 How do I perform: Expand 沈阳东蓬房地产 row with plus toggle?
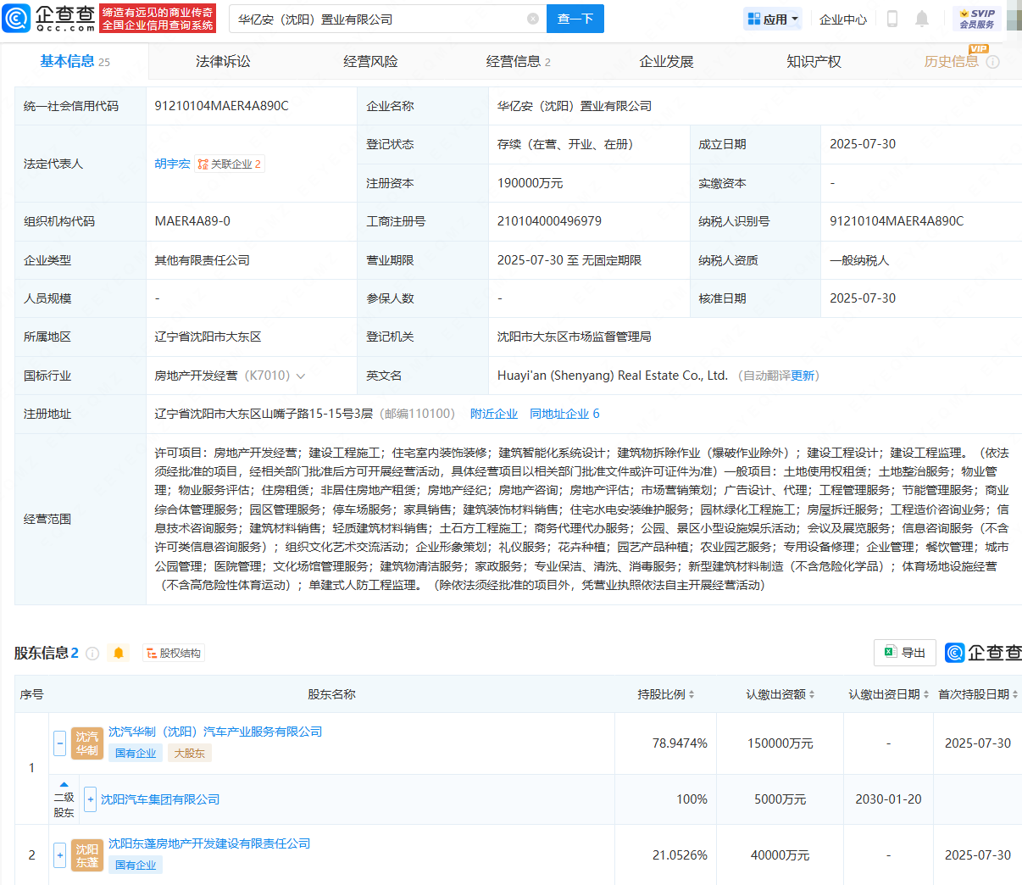(59, 855)
